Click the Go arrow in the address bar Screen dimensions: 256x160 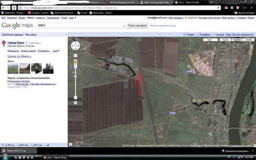(x=218, y=8)
